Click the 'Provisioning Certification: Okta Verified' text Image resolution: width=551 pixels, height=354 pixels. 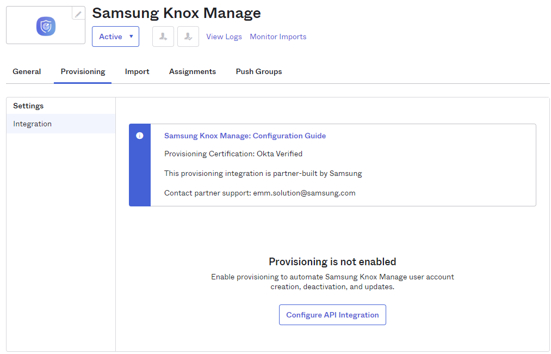233,154
